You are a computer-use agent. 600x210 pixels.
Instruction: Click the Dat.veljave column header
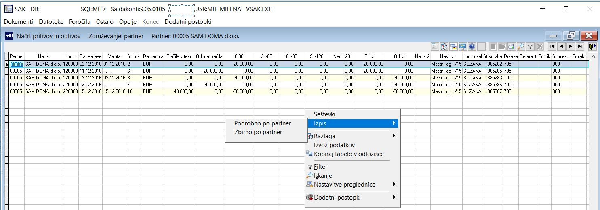tap(91, 56)
